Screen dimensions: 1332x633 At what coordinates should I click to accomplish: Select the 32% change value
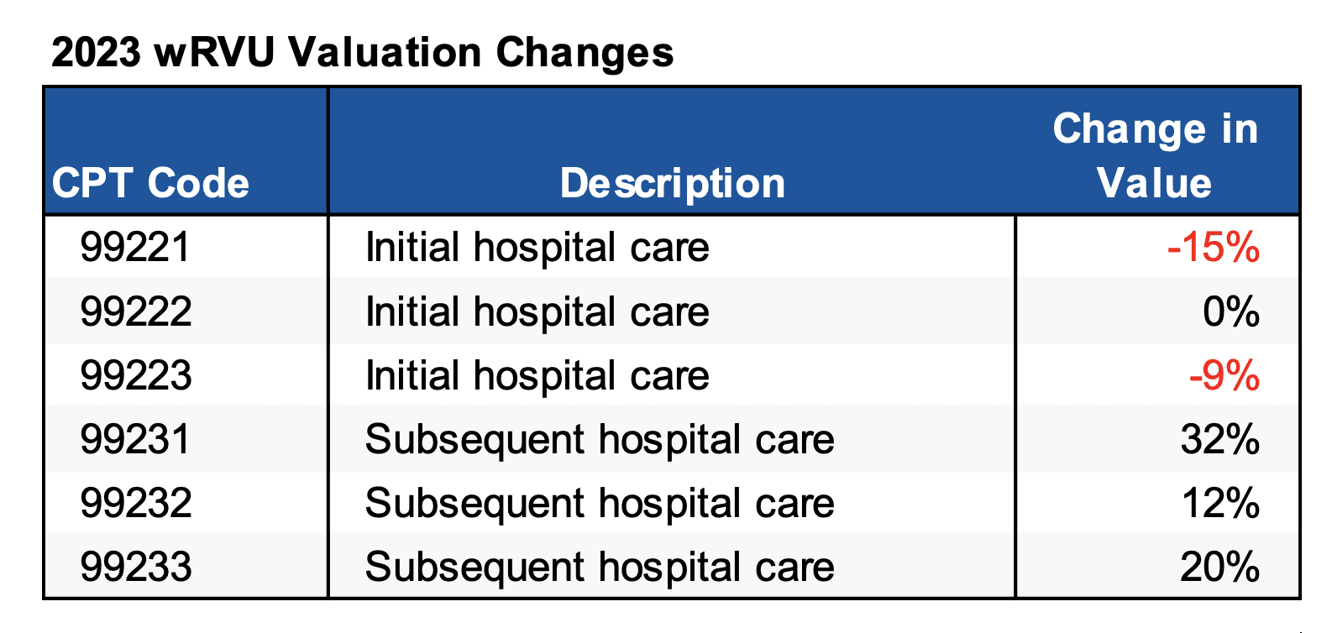pyautogui.click(x=1219, y=439)
